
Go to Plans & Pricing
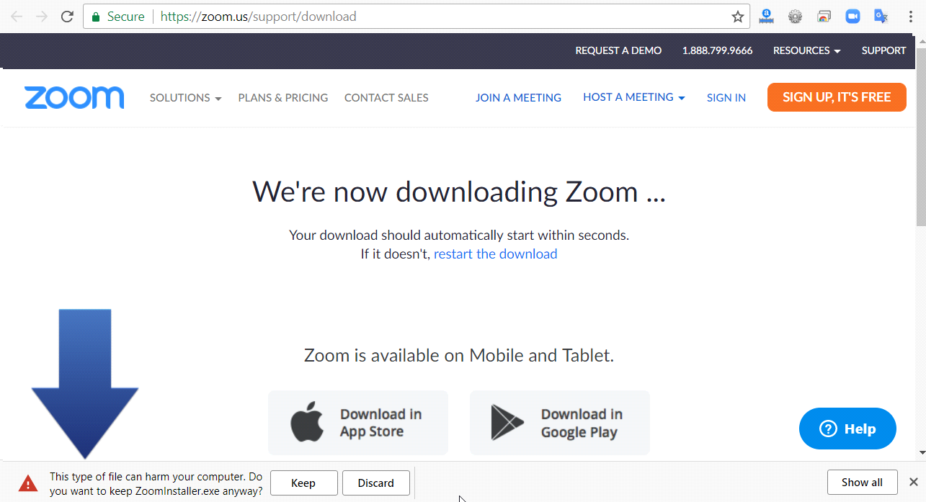[283, 98]
